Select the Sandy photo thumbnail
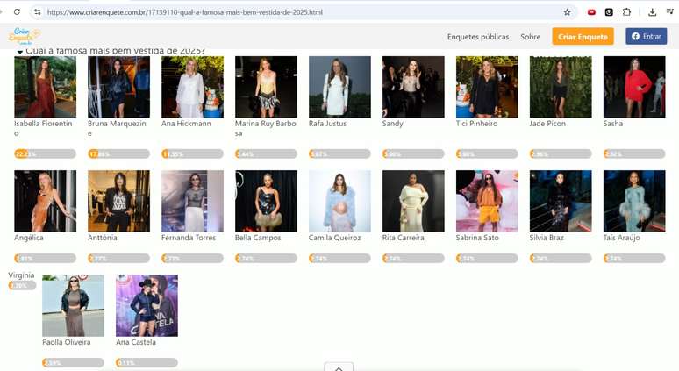This screenshot has width=679, height=371. pos(413,87)
